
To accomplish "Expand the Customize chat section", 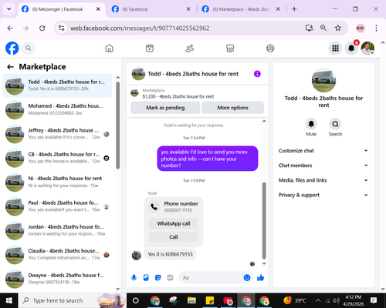I will point(323,151).
